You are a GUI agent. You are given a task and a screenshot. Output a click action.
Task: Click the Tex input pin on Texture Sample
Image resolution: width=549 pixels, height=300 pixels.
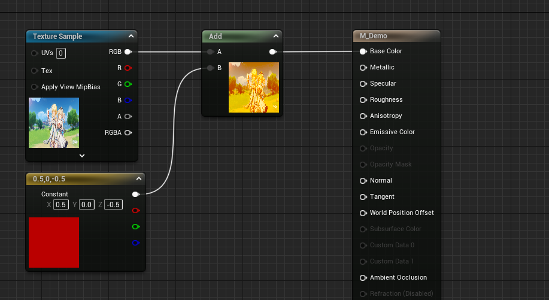click(x=34, y=71)
